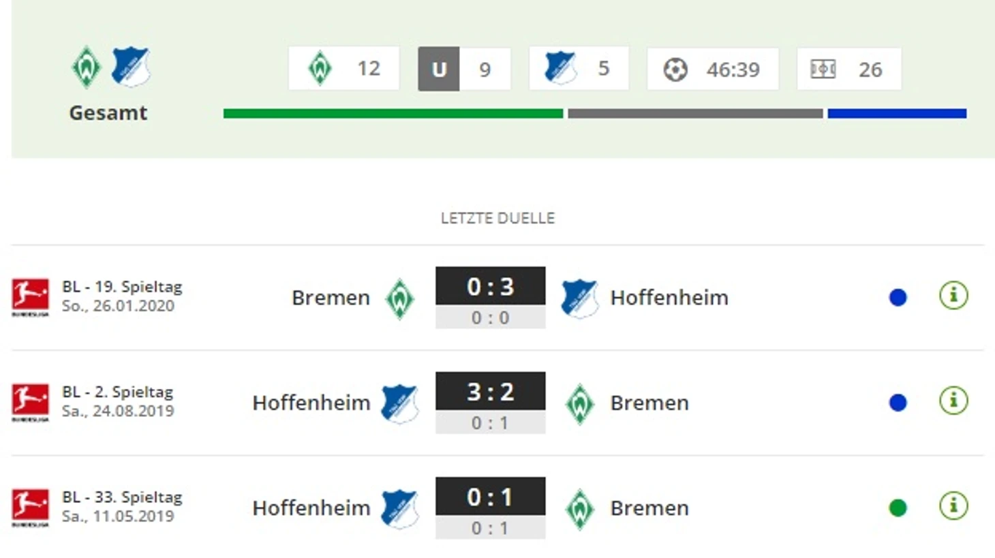Click the pitch icon next to 26
This screenshot has height=558, width=995.
coord(823,69)
